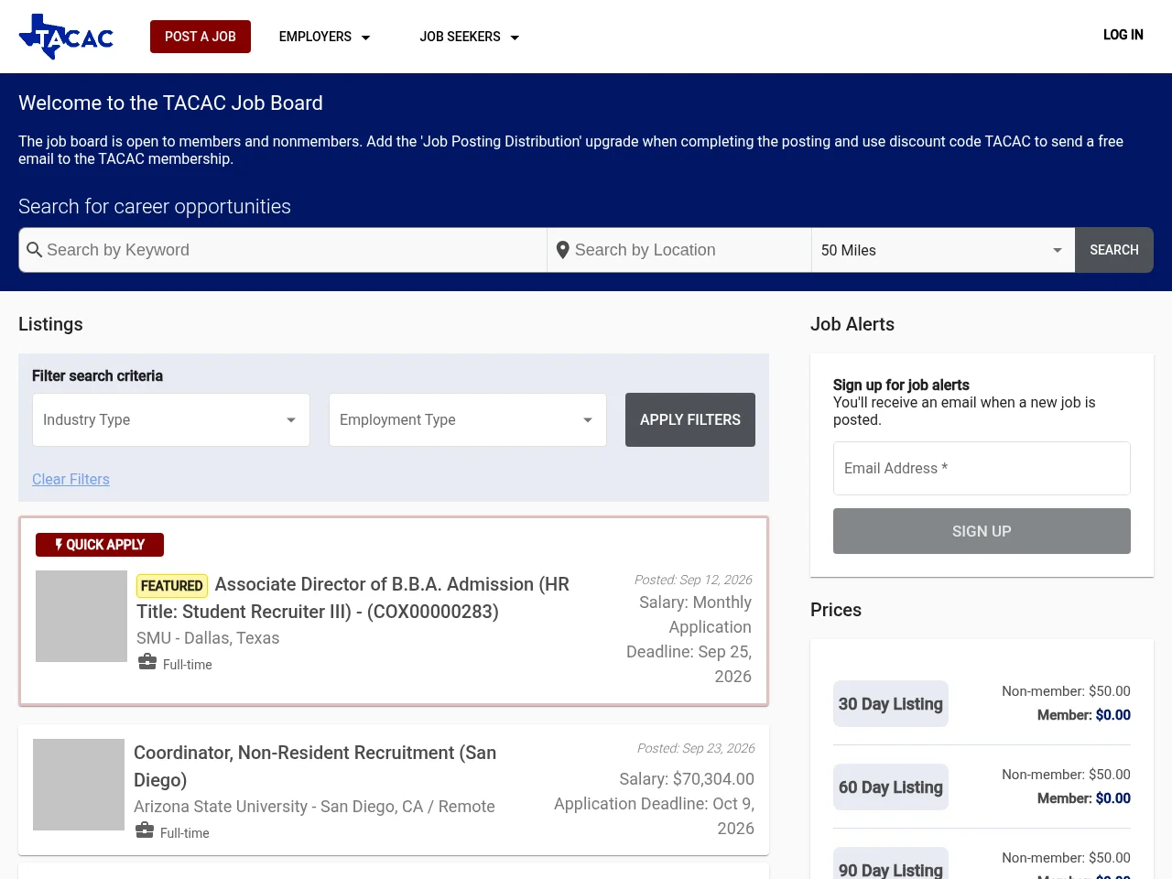
Task: Click briefcase icon beside SMU Full-time
Action: [147, 662]
